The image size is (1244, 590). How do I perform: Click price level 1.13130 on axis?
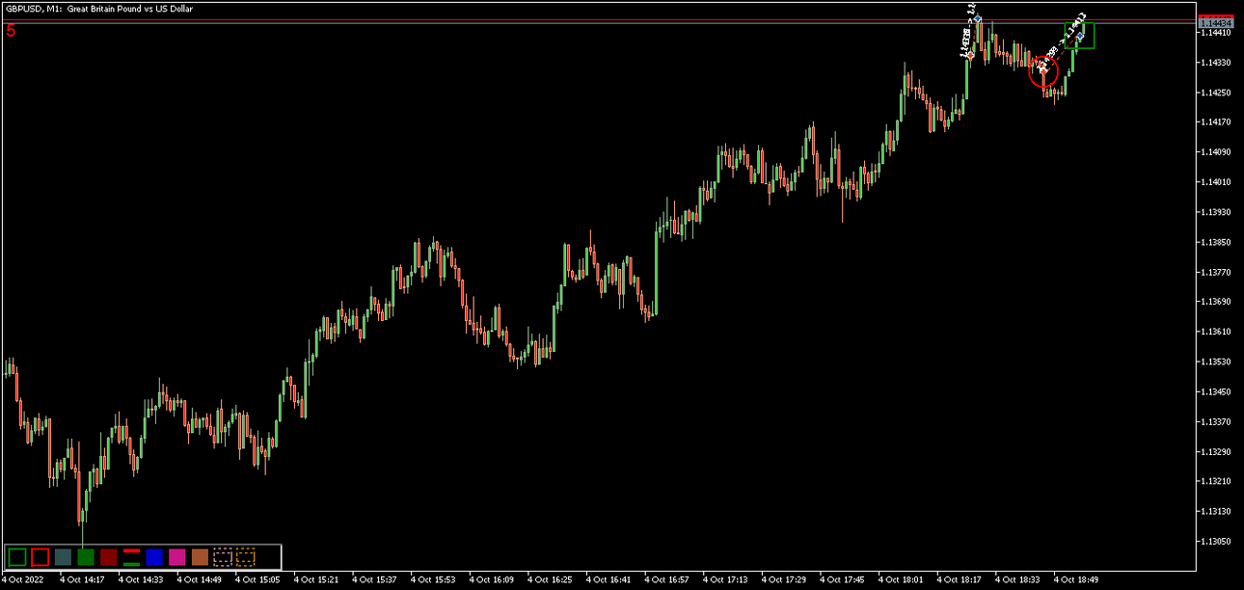tap(1217, 511)
